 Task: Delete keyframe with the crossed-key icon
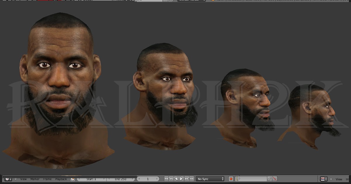[x=274, y=179]
